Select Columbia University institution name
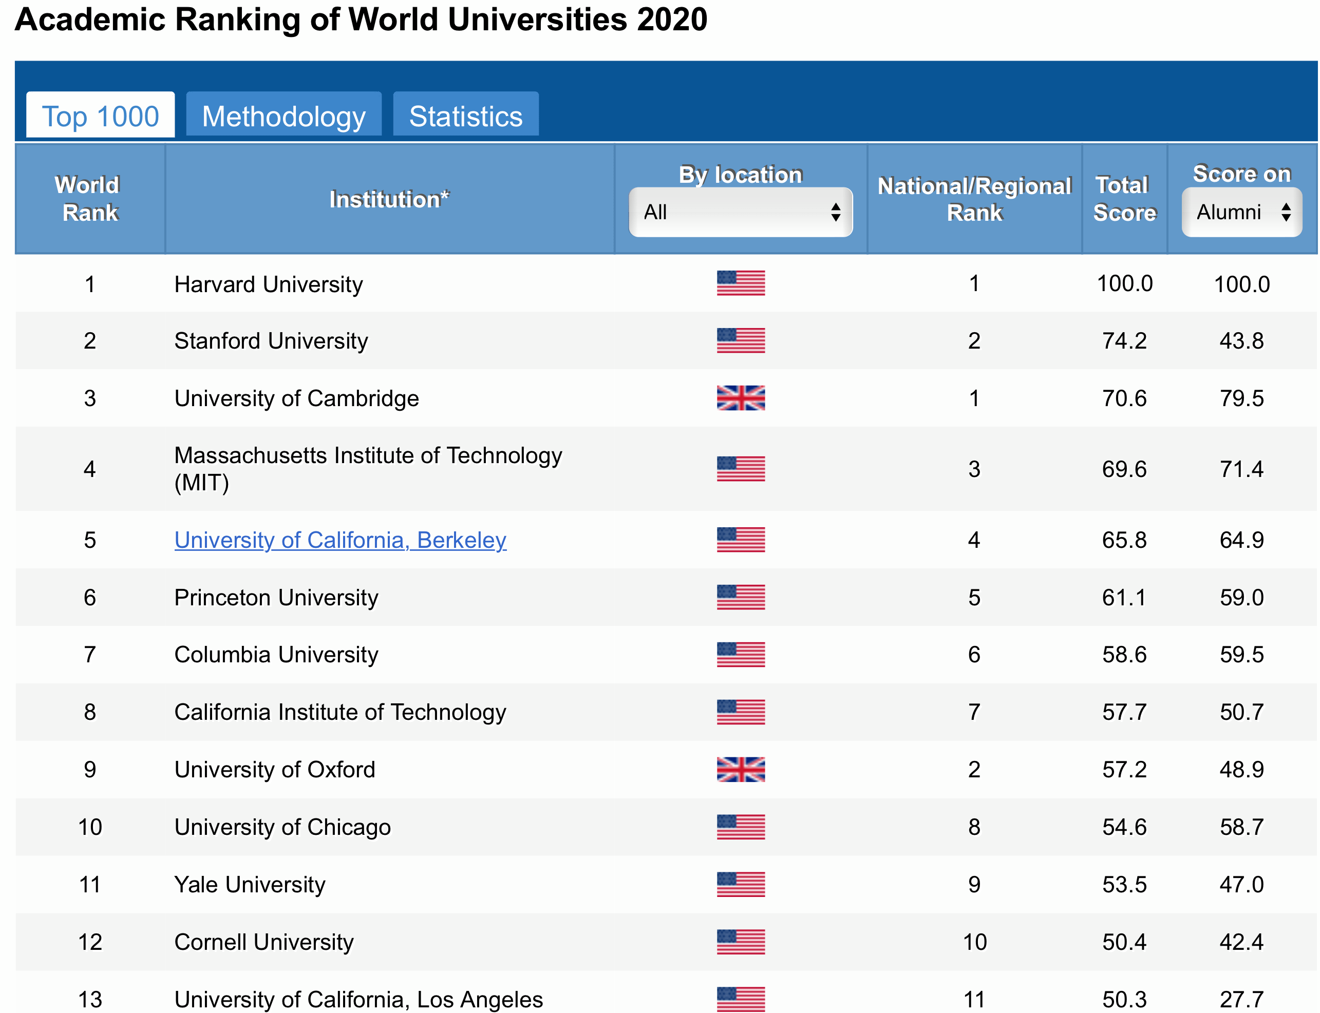Screen dimensions: 1320x1013 tap(276, 655)
